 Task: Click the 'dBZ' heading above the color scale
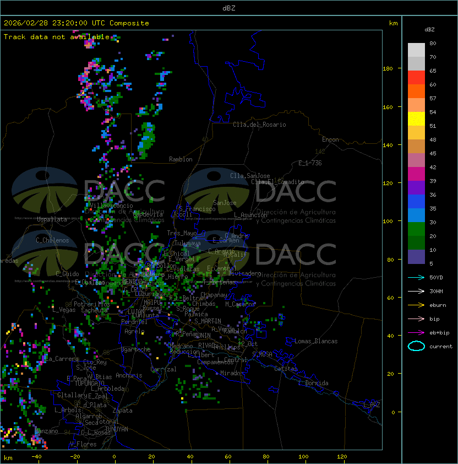pyautogui.click(x=429, y=30)
